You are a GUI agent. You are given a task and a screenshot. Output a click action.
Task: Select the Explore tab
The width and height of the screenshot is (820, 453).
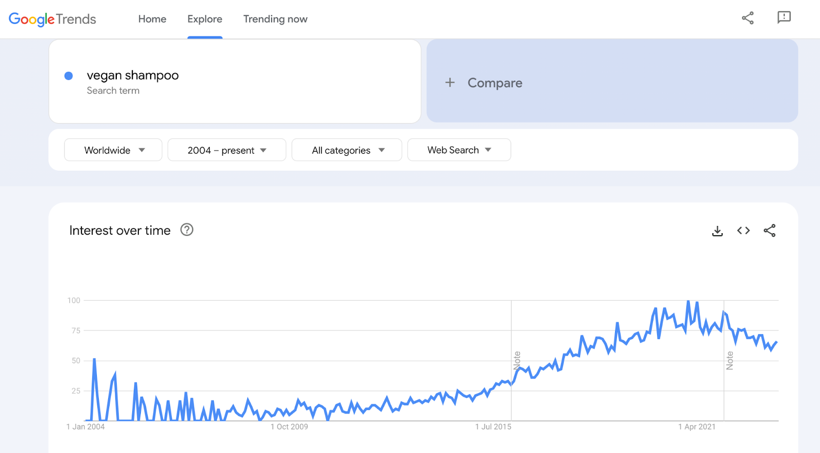click(204, 19)
